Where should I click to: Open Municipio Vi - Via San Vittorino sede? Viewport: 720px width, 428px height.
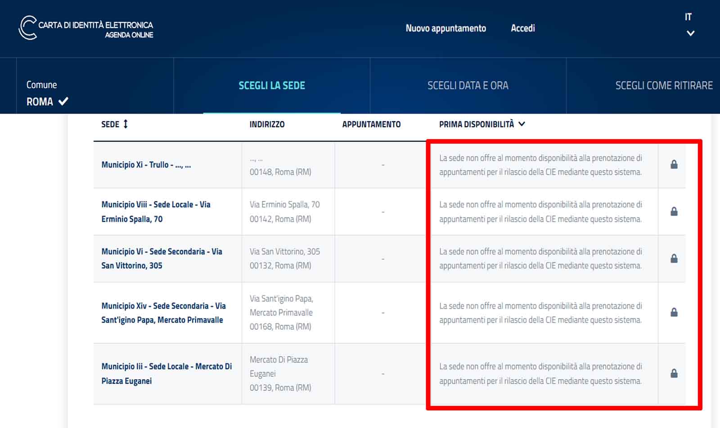162,259
